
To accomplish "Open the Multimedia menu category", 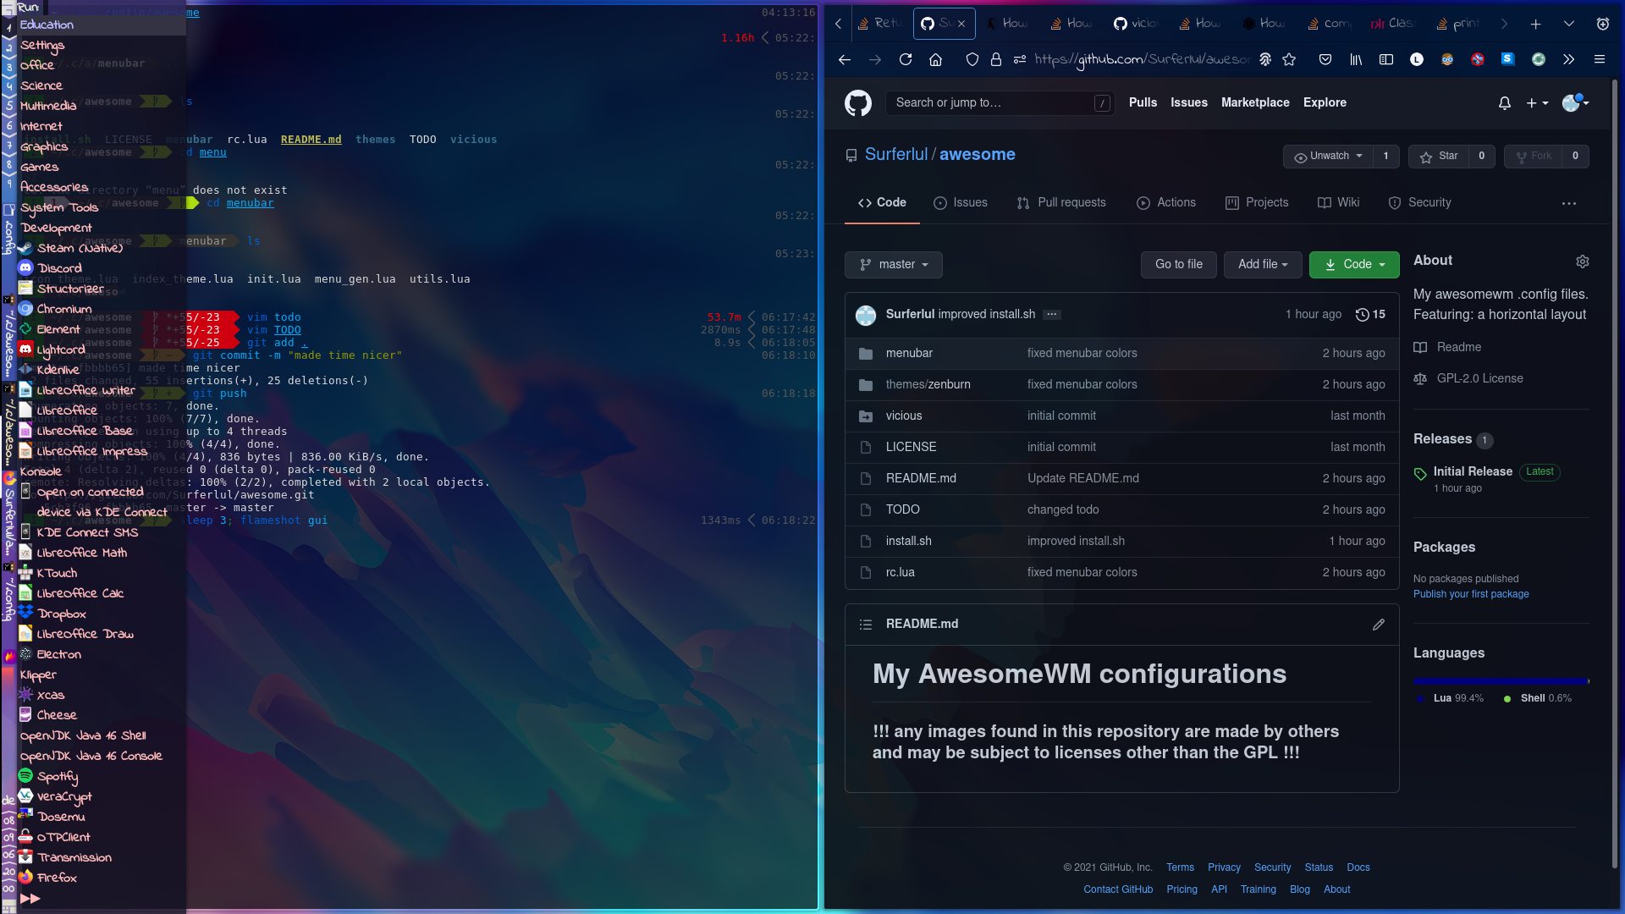I will (47, 106).
